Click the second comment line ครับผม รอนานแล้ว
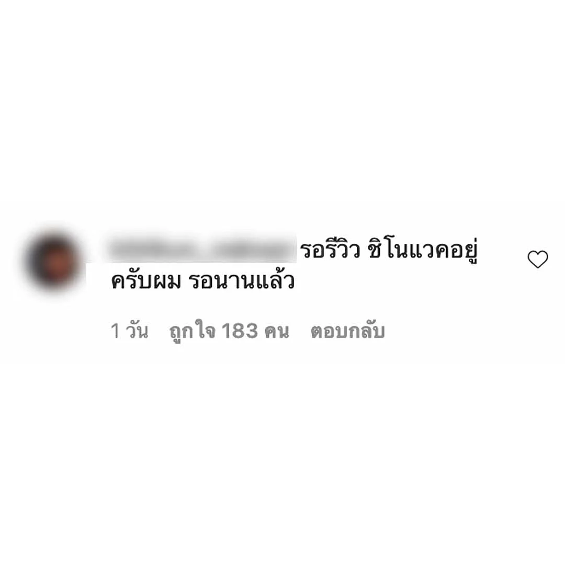The width and height of the screenshot is (565, 565). click(203, 281)
